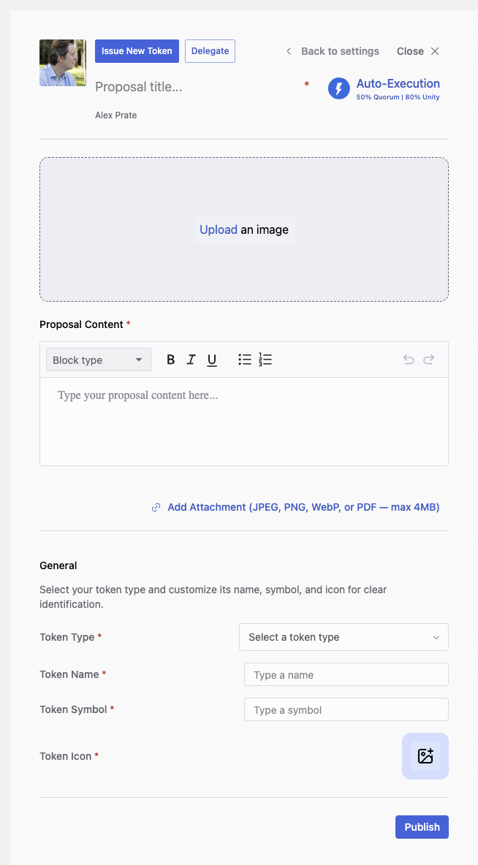The width and height of the screenshot is (478, 865).
Task: Open the Block type dropdown
Action: [98, 359]
